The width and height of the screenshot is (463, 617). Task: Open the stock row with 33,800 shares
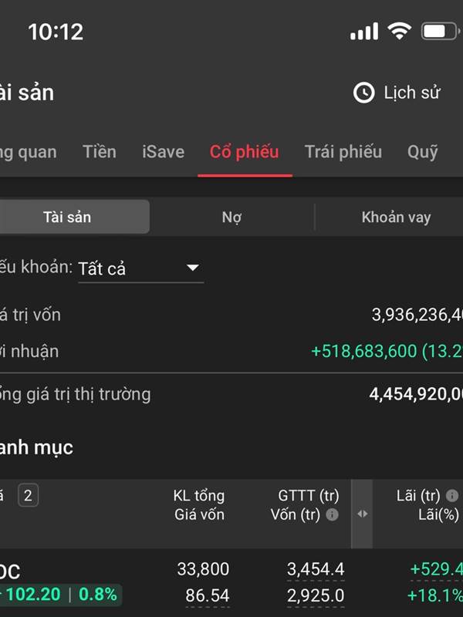(x=231, y=582)
